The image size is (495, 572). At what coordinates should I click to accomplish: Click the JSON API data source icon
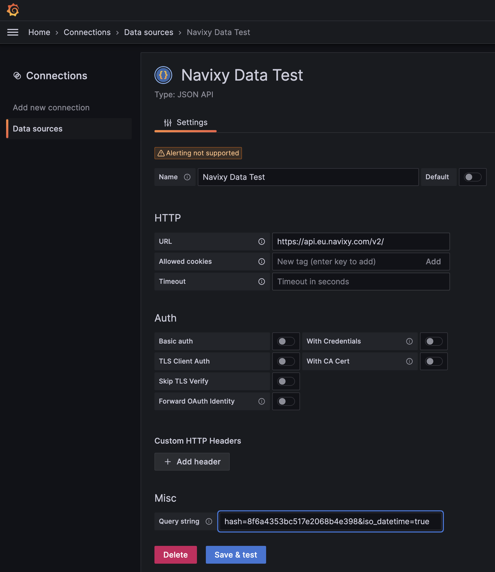point(163,75)
